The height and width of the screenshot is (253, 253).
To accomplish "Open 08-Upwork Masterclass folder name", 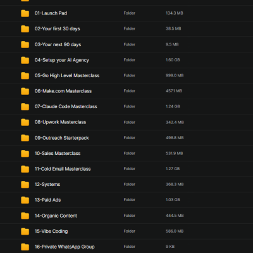I will click(61, 122).
